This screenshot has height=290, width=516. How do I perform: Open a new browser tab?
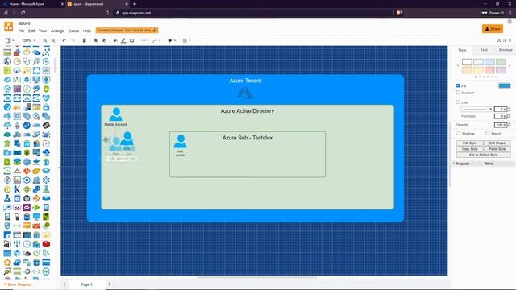click(x=135, y=4)
